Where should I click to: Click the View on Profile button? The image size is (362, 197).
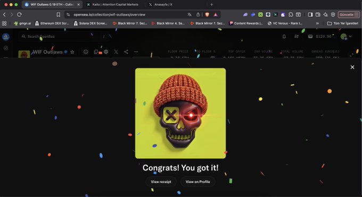click(x=198, y=182)
